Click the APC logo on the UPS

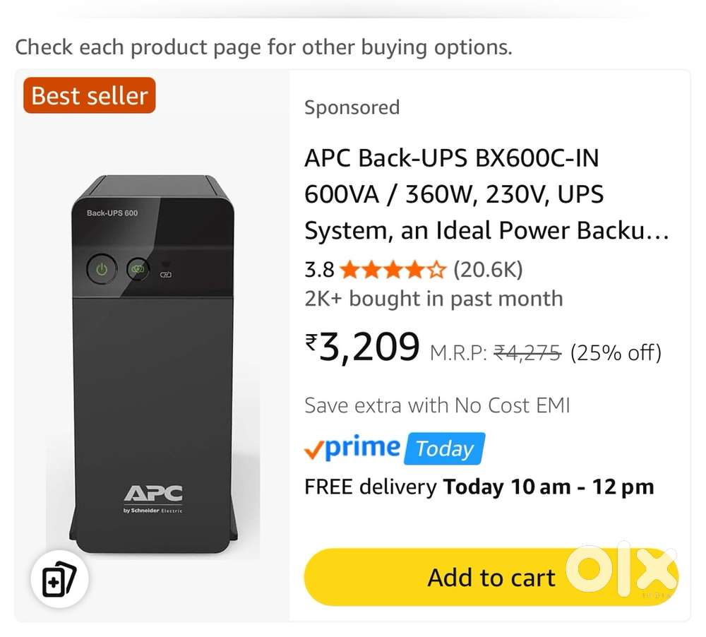point(153,494)
